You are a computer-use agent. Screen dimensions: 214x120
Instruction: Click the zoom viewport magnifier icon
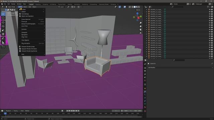[140, 23]
